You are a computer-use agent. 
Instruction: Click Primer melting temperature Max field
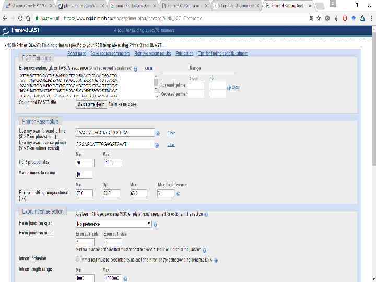(138, 193)
